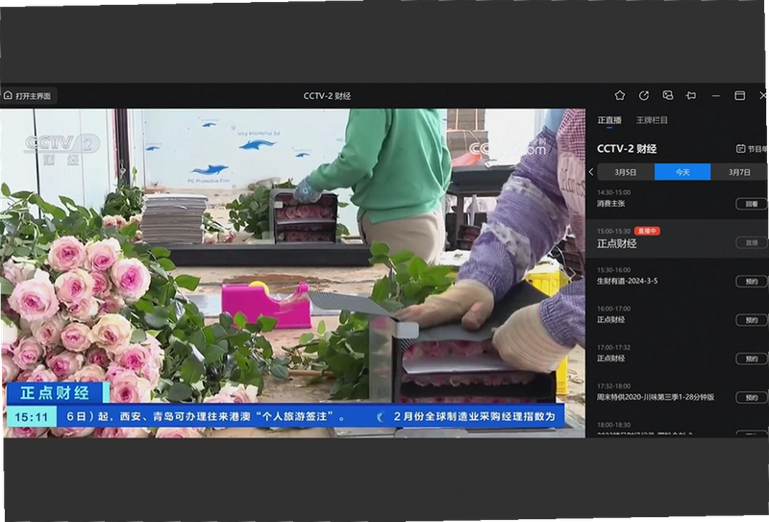Select the 生财有道-2024-3-5 program title

pyautogui.click(x=628, y=281)
